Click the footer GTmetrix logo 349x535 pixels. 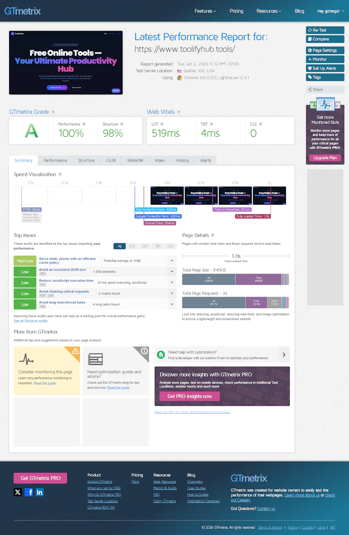click(249, 478)
